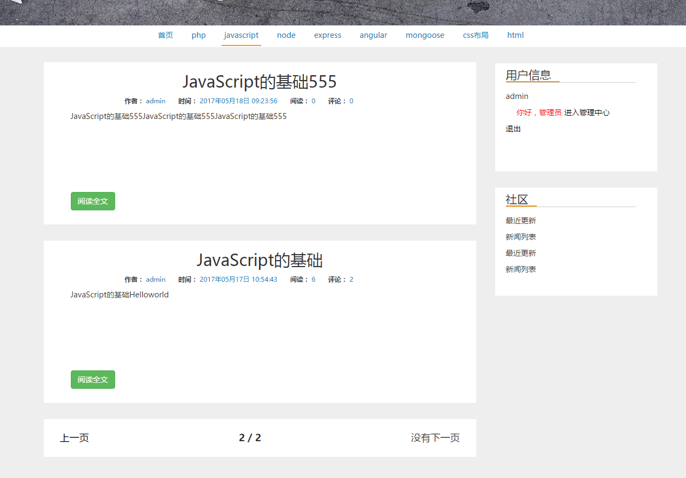Click the JavaScript的基础555 article title

[259, 82]
